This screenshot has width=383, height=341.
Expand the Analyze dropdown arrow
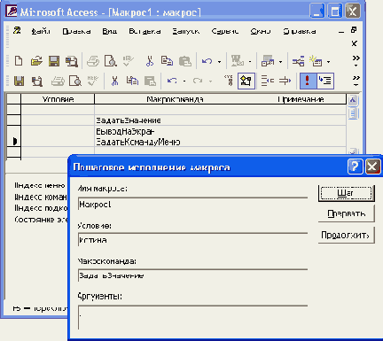tap(280, 62)
